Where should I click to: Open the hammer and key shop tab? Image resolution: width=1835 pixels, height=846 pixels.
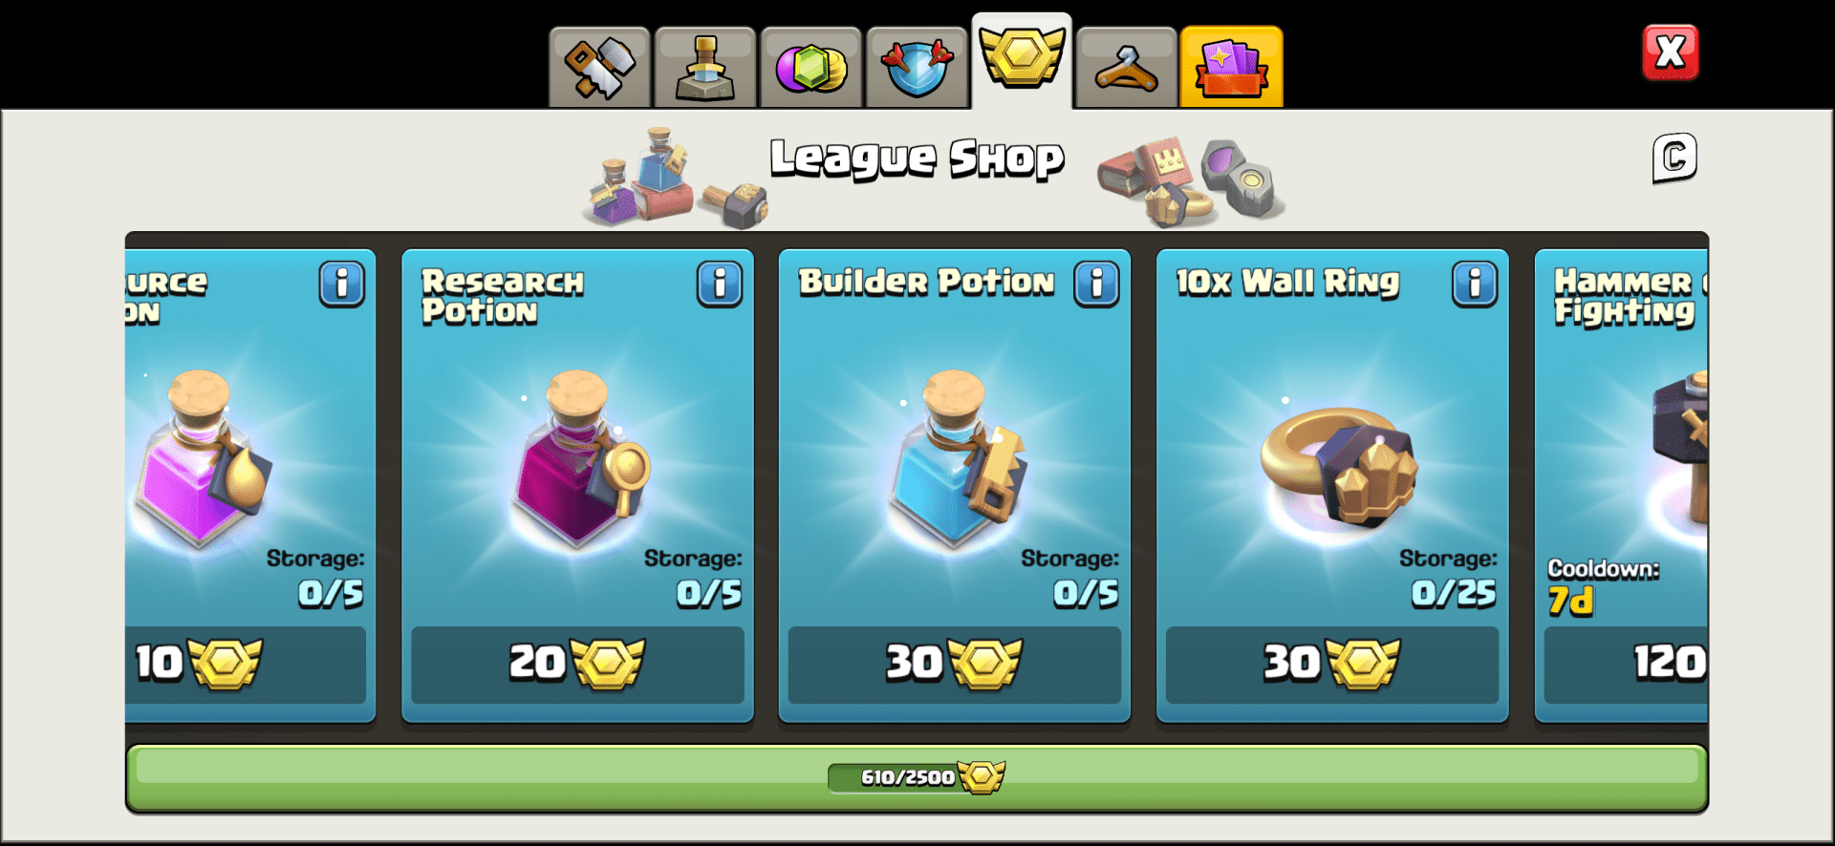[599, 67]
